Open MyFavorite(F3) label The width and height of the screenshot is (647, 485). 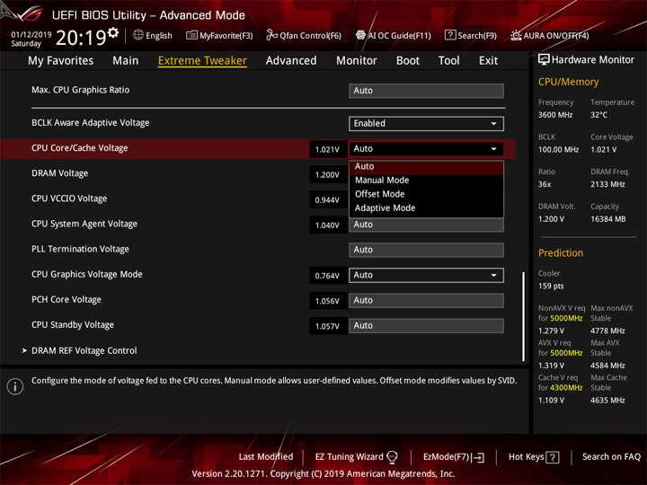click(x=226, y=36)
